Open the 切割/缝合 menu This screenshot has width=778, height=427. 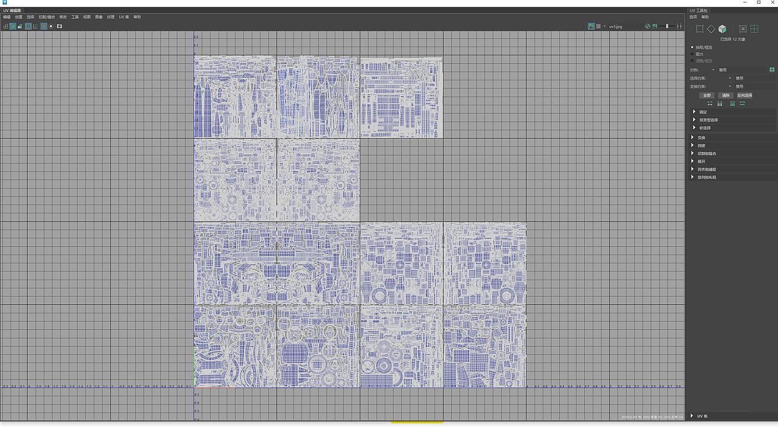pyautogui.click(x=47, y=17)
